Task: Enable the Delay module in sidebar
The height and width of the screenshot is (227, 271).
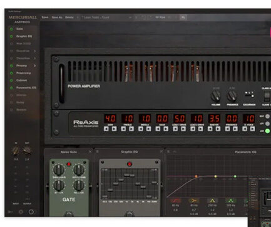Action: click(11, 103)
